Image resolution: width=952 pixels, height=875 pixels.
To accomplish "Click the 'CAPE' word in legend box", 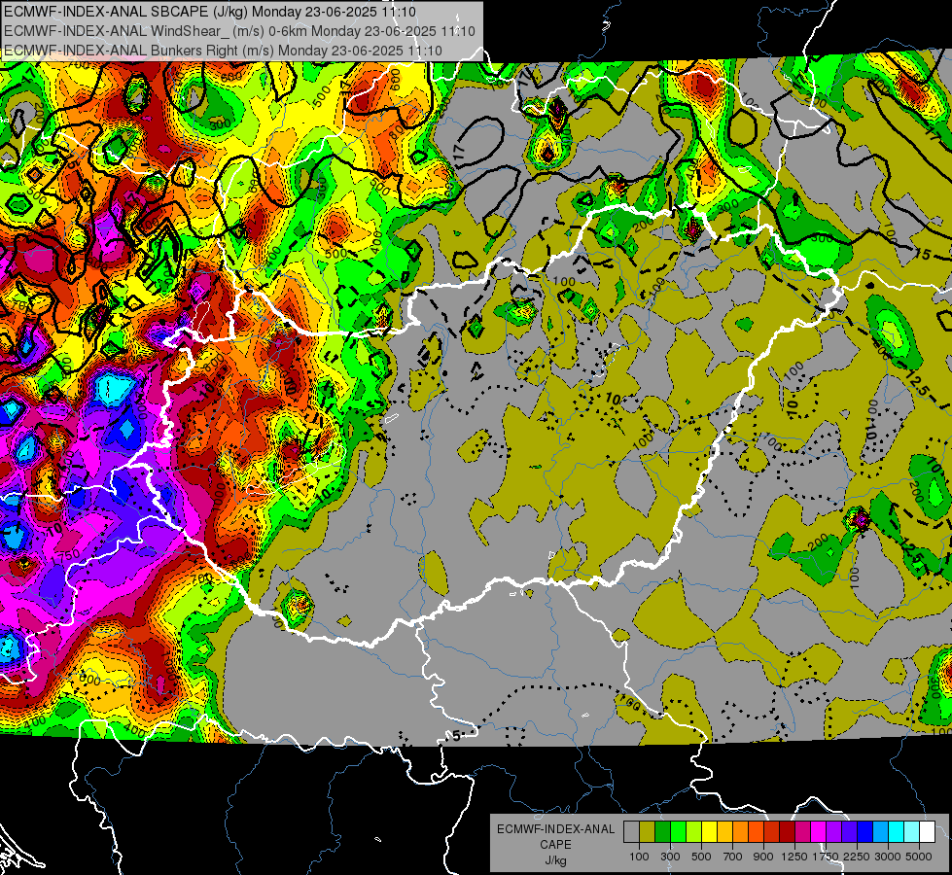I will pyautogui.click(x=555, y=845).
